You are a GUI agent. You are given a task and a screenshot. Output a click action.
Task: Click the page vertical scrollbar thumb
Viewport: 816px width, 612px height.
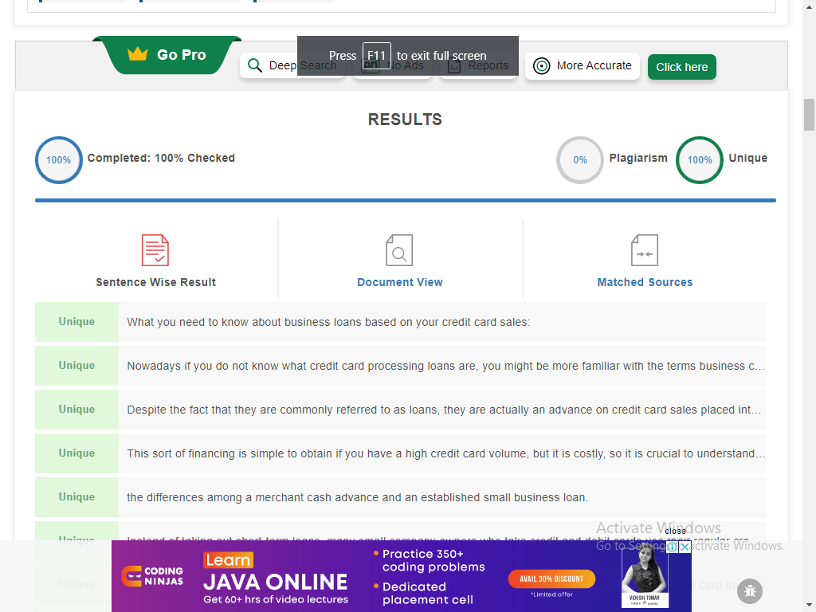809,115
